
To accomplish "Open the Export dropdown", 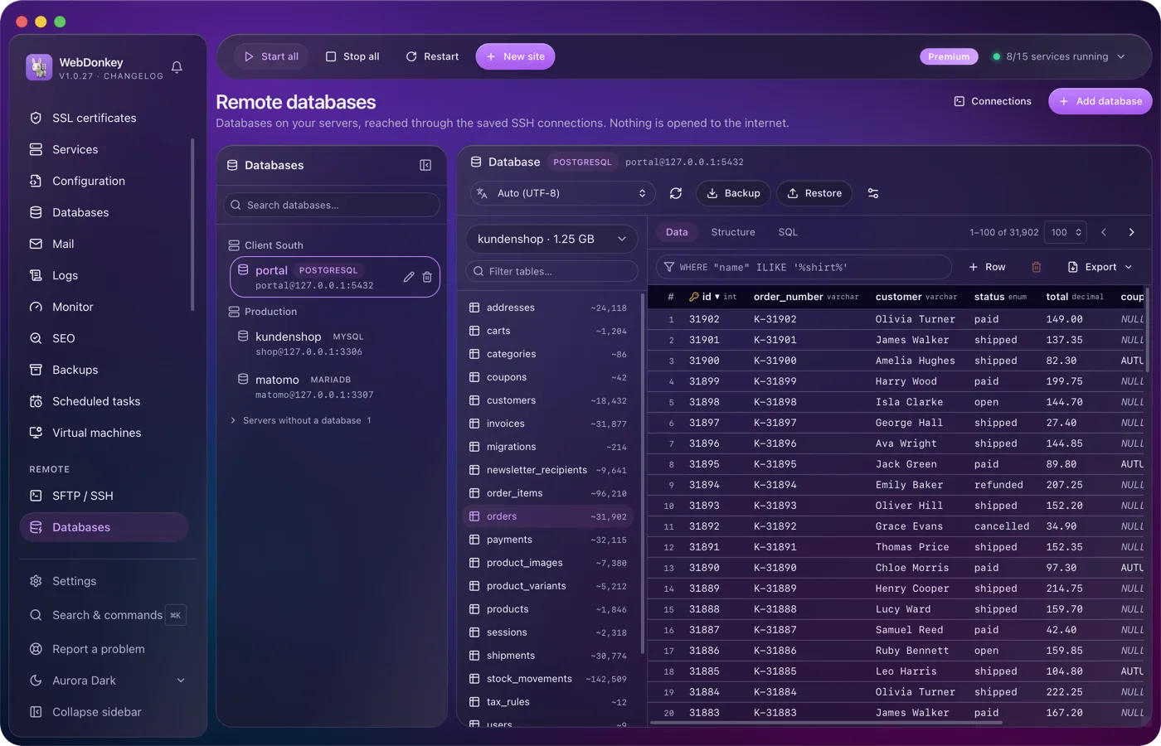I will [1100, 267].
